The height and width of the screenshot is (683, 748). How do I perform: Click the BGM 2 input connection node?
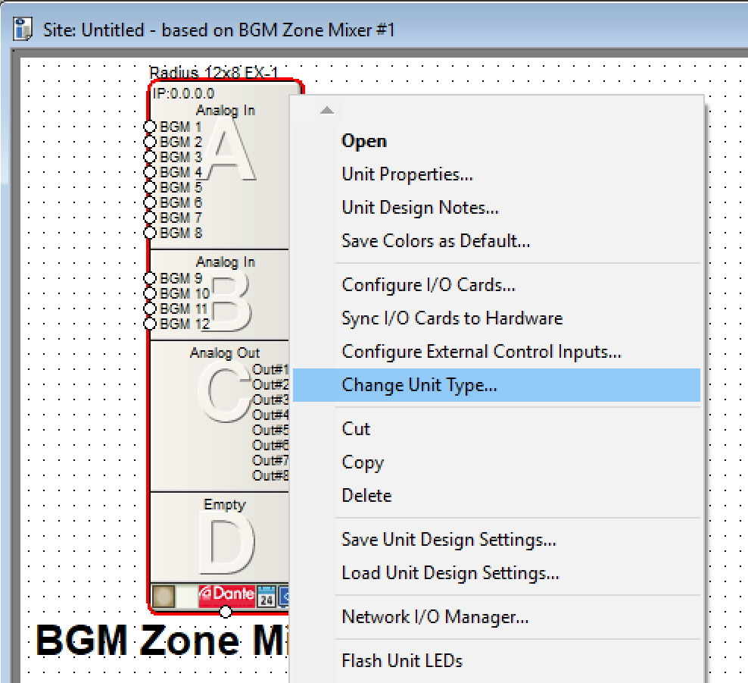[x=150, y=142]
